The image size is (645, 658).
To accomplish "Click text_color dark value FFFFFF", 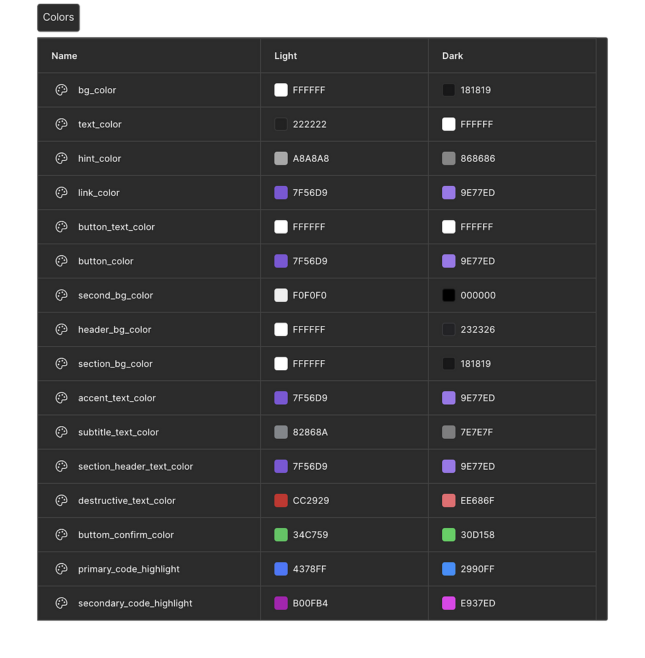I will coord(477,124).
